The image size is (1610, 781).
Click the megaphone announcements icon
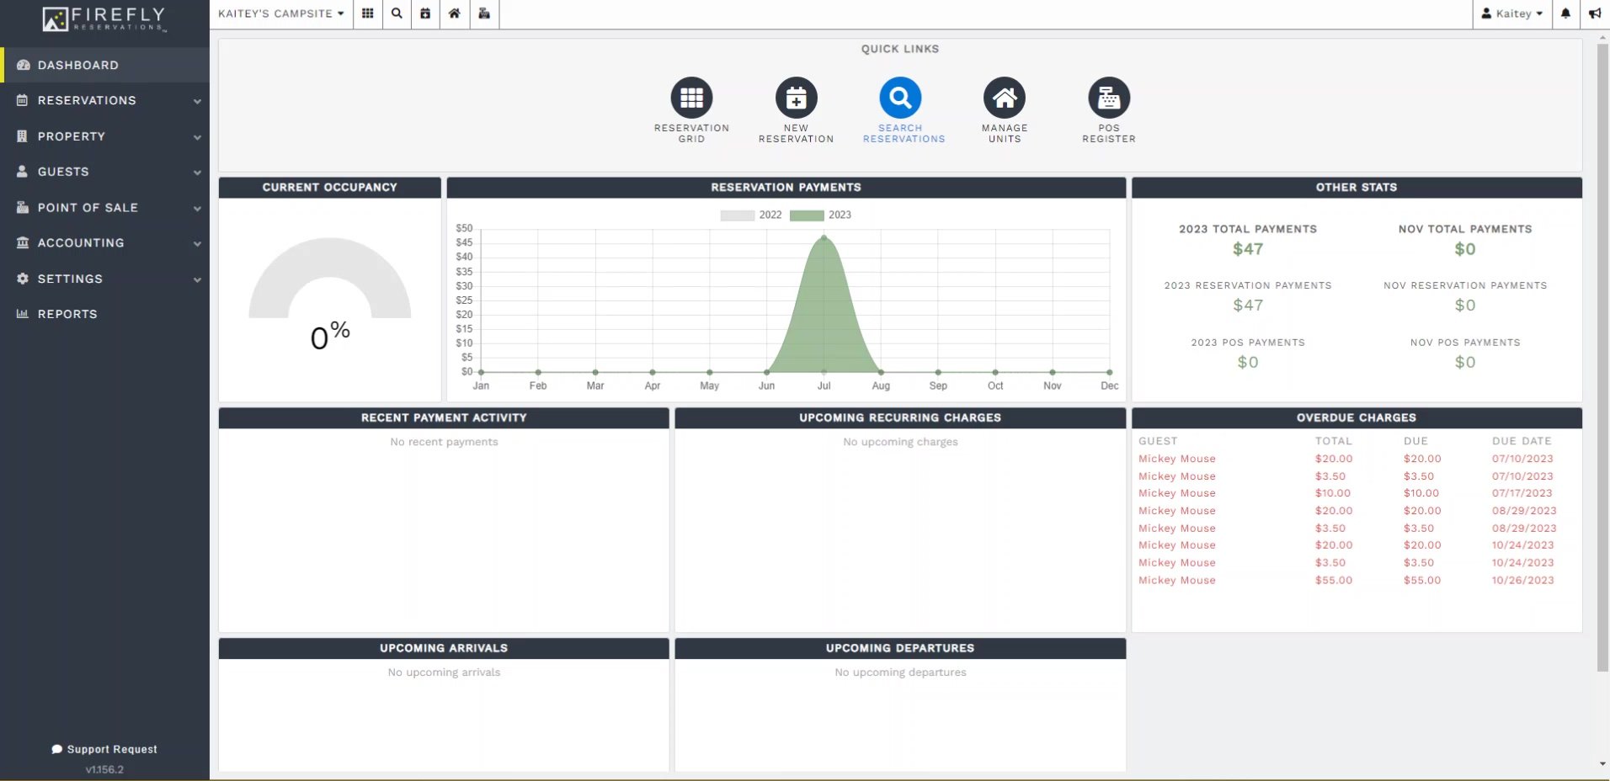[1594, 13]
